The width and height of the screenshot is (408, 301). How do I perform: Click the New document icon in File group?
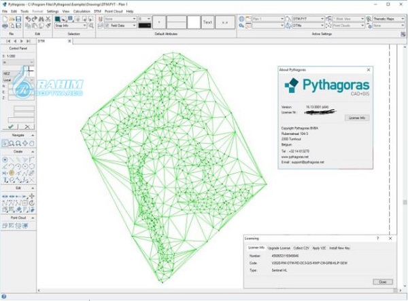click(5, 19)
